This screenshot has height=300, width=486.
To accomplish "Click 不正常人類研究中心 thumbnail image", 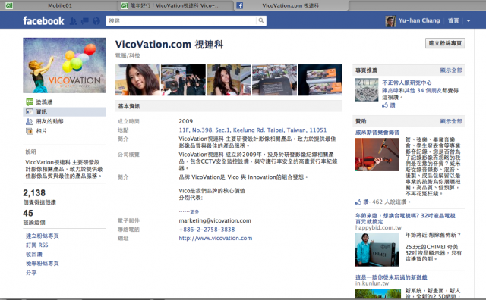I will point(367,89).
